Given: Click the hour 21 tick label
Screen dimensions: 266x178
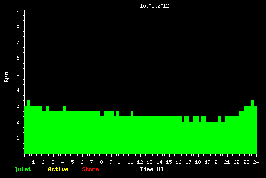Looking at the screenshot, I should pyautogui.click(x=227, y=162).
